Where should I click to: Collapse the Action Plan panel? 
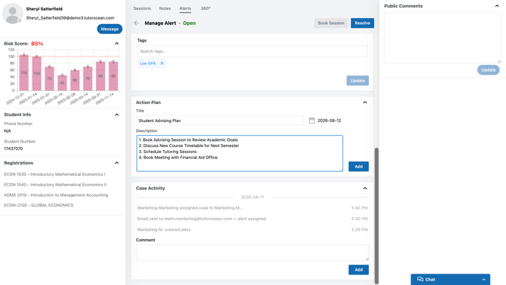coord(365,103)
